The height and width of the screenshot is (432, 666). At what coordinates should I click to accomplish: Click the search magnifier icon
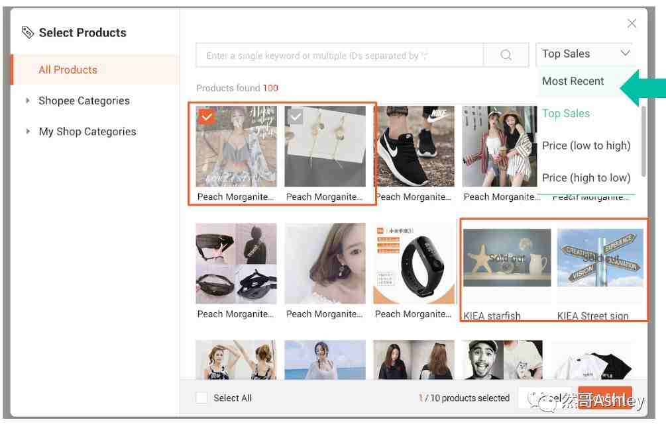pyautogui.click(x=506, y=55)
